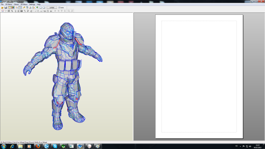Click the curved redo arrow icon
The width and height of the screenshot is (265, 149).
point(31,11)
